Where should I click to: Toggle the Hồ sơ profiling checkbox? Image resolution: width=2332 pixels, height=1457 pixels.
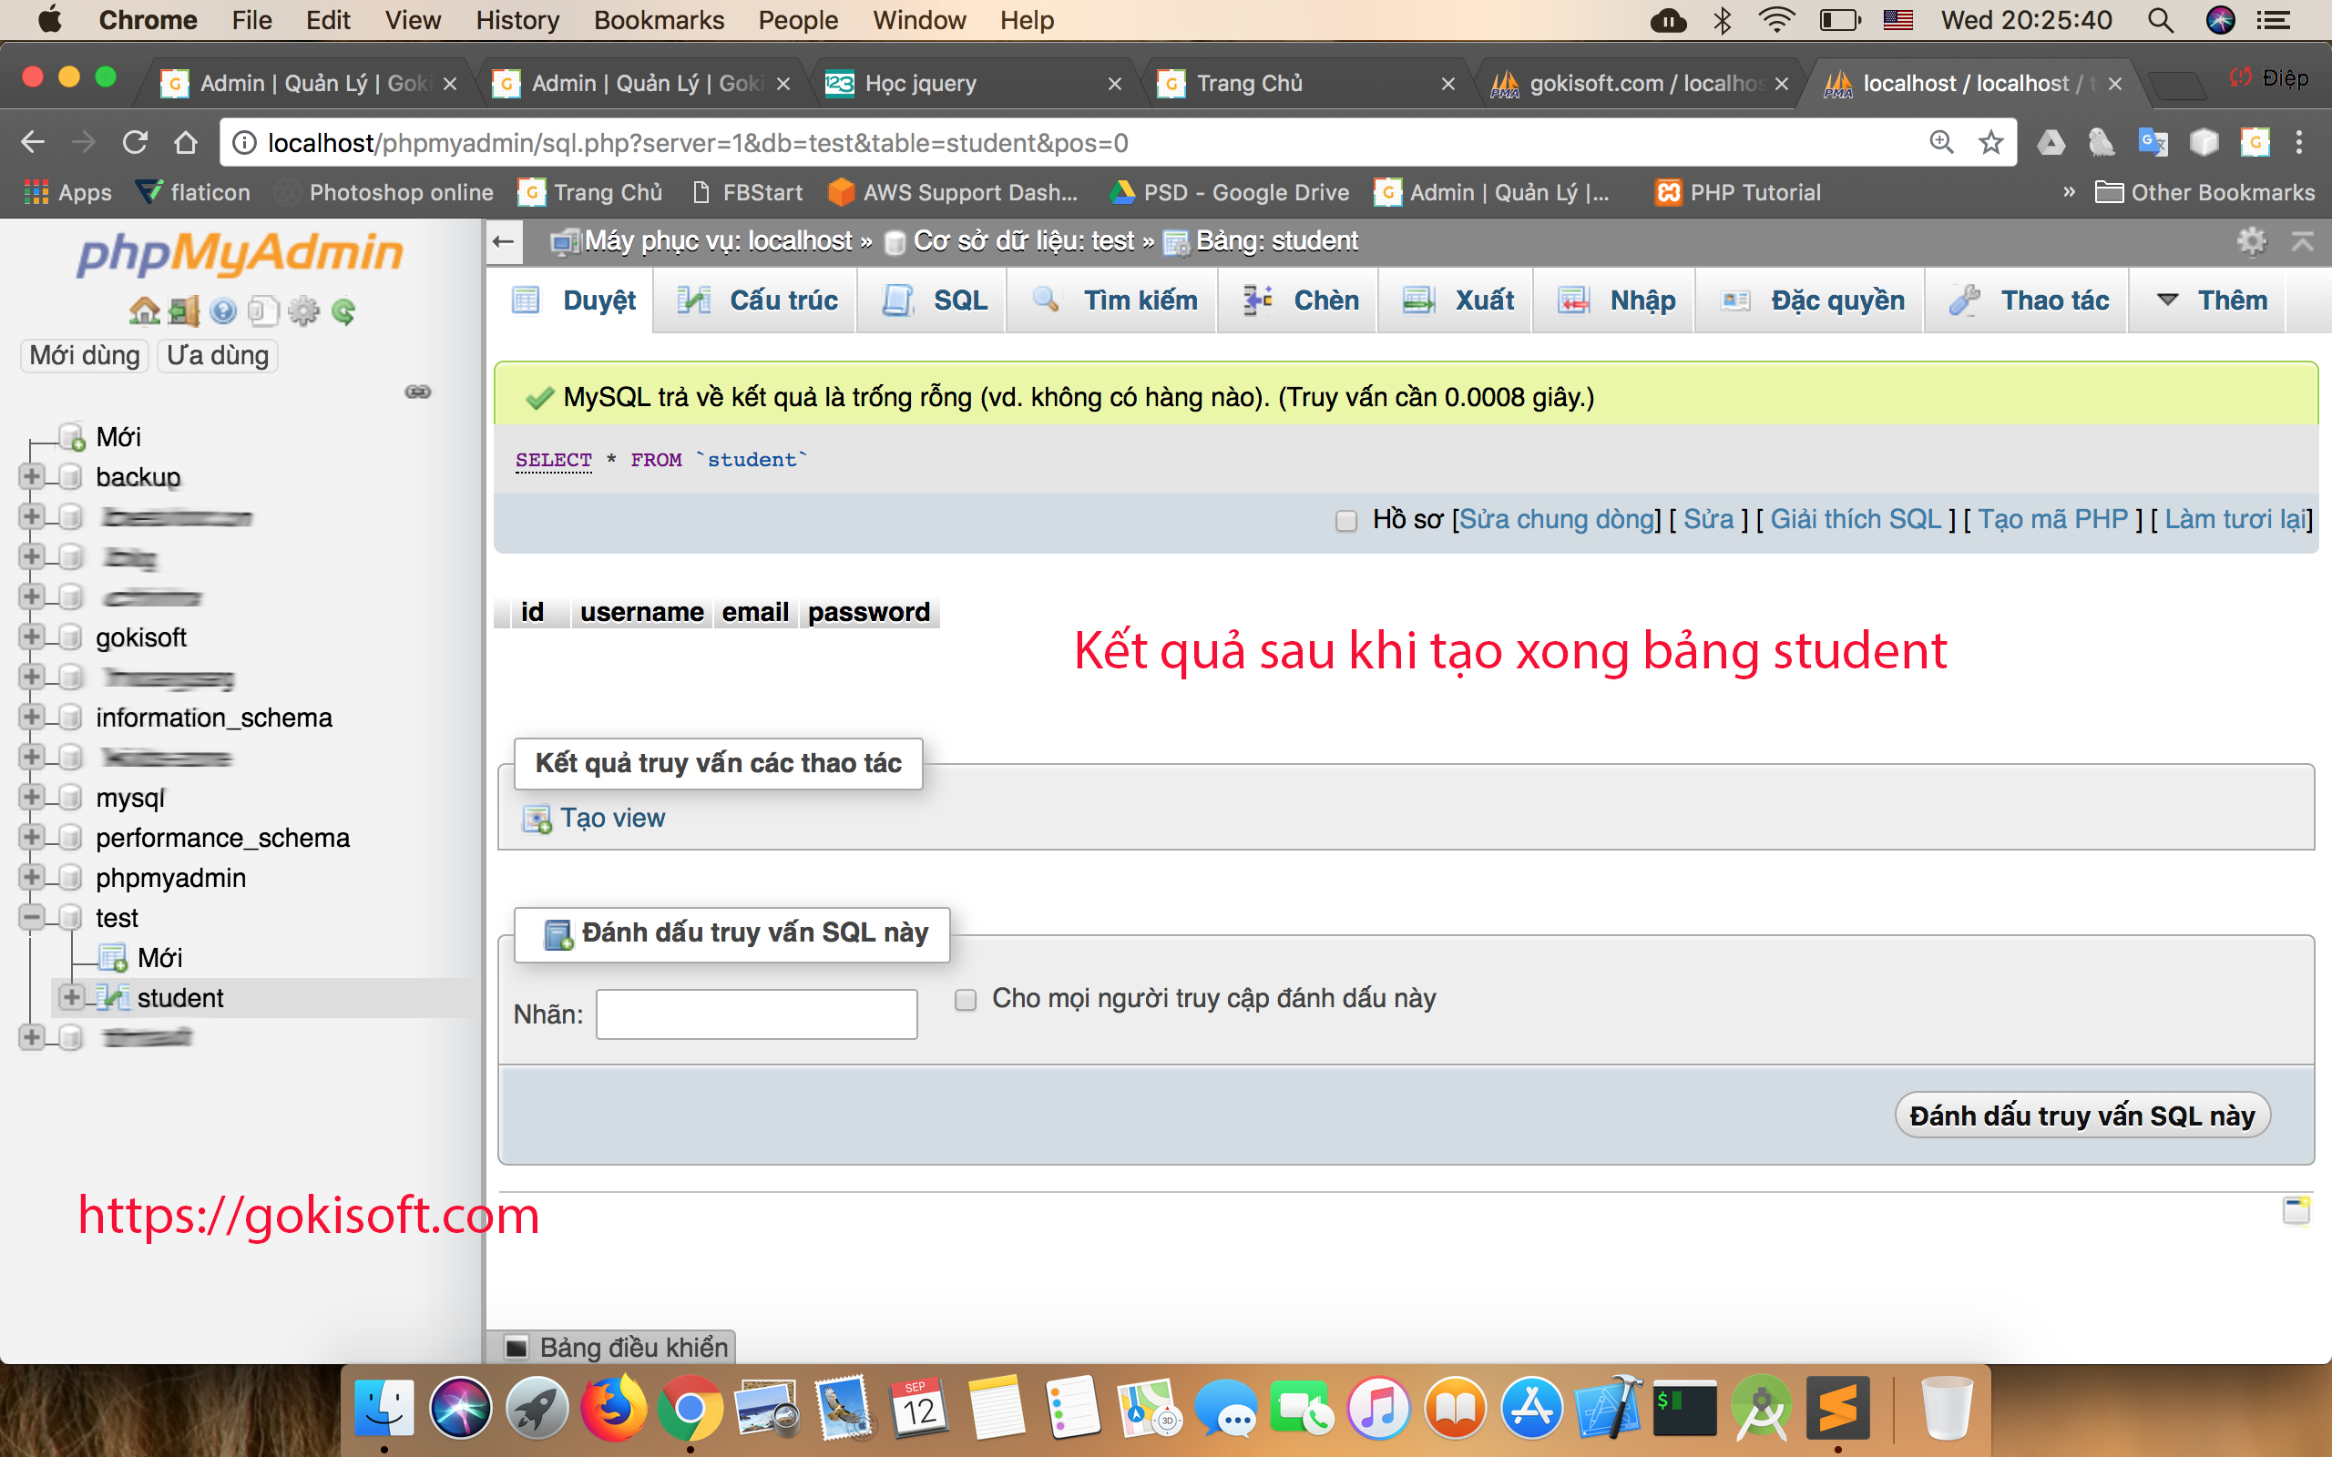tap(1346, 520)
